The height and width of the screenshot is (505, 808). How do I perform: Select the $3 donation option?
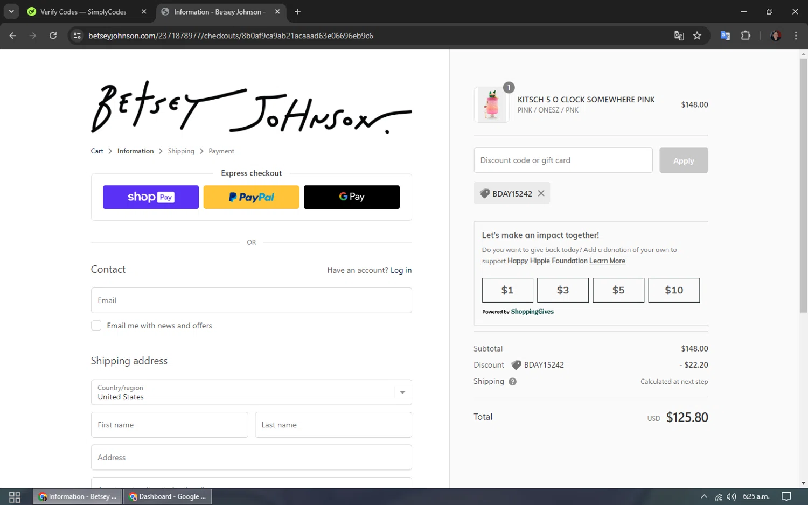click(563, 290)
